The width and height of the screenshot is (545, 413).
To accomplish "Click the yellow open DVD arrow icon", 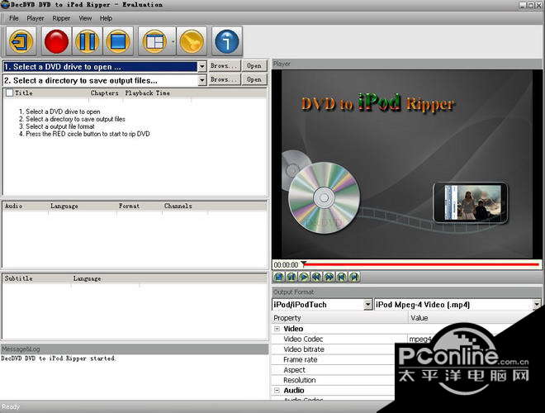I will coord(21,41).
